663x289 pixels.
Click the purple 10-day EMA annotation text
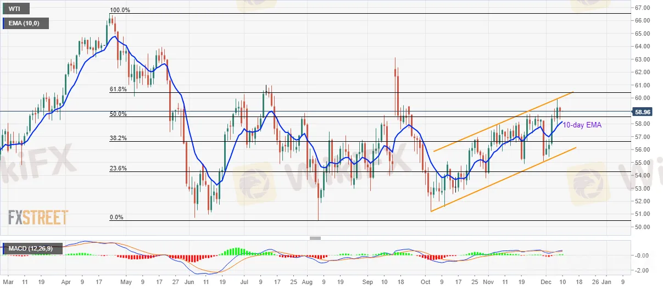pyautogui.click(x=583, y=125)
